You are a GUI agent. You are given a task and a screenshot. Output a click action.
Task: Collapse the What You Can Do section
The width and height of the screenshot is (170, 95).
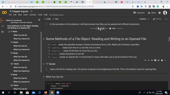click(x=44, y=77)
